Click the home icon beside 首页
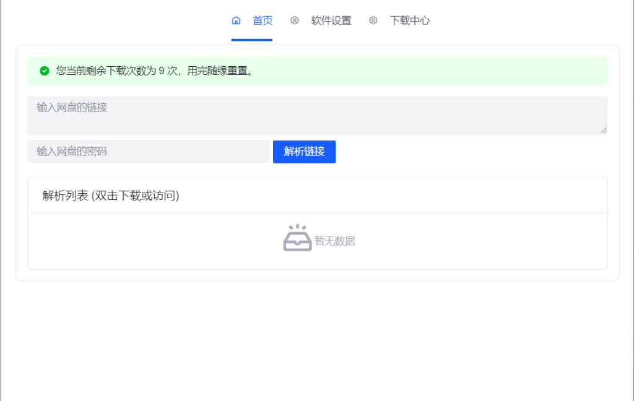Viewport: 634px width, 401px height. tap(236, 20)
